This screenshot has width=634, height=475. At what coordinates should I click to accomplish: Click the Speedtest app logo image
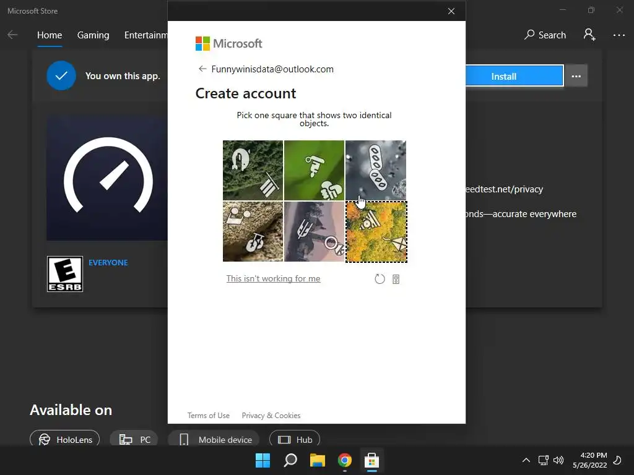point(107,178)
